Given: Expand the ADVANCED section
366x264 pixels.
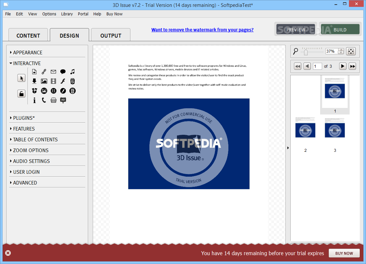Looking at the screenshot, I should coord(25,183).
